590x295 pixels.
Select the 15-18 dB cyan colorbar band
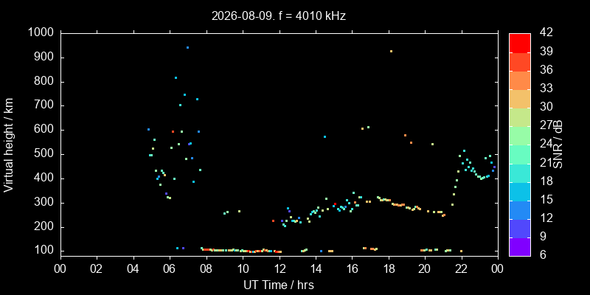tap(520, 191)
